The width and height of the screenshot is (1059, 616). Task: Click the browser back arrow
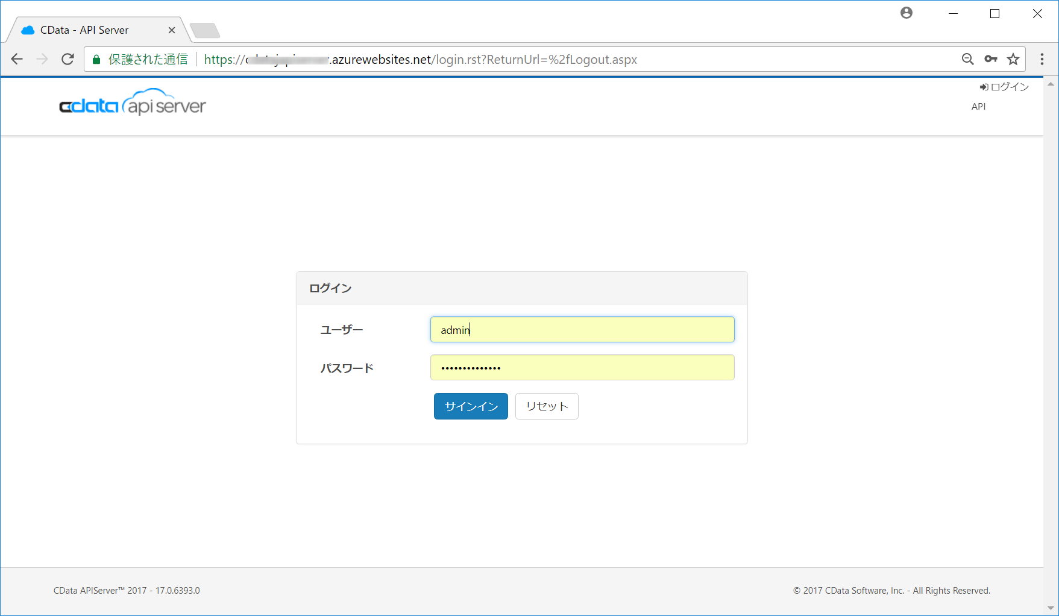tap(16, 59)
